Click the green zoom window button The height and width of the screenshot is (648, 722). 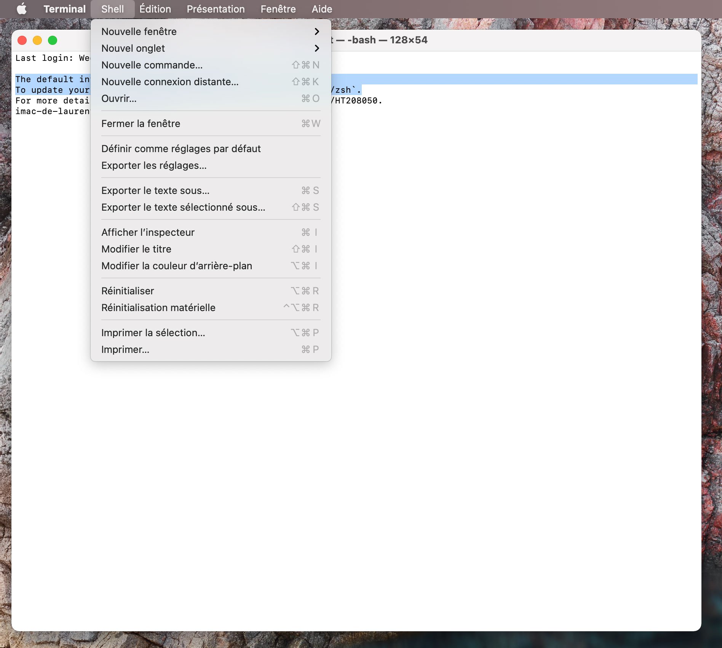[53, 40]
